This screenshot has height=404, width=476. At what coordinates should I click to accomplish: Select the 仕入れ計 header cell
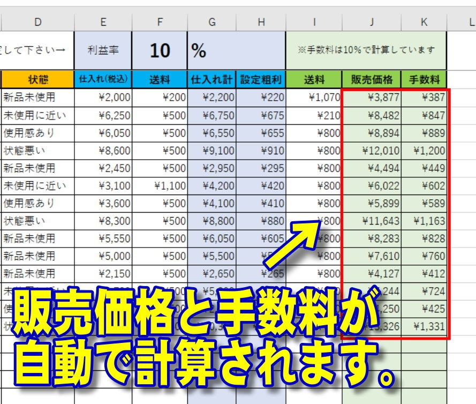[211, 80]
